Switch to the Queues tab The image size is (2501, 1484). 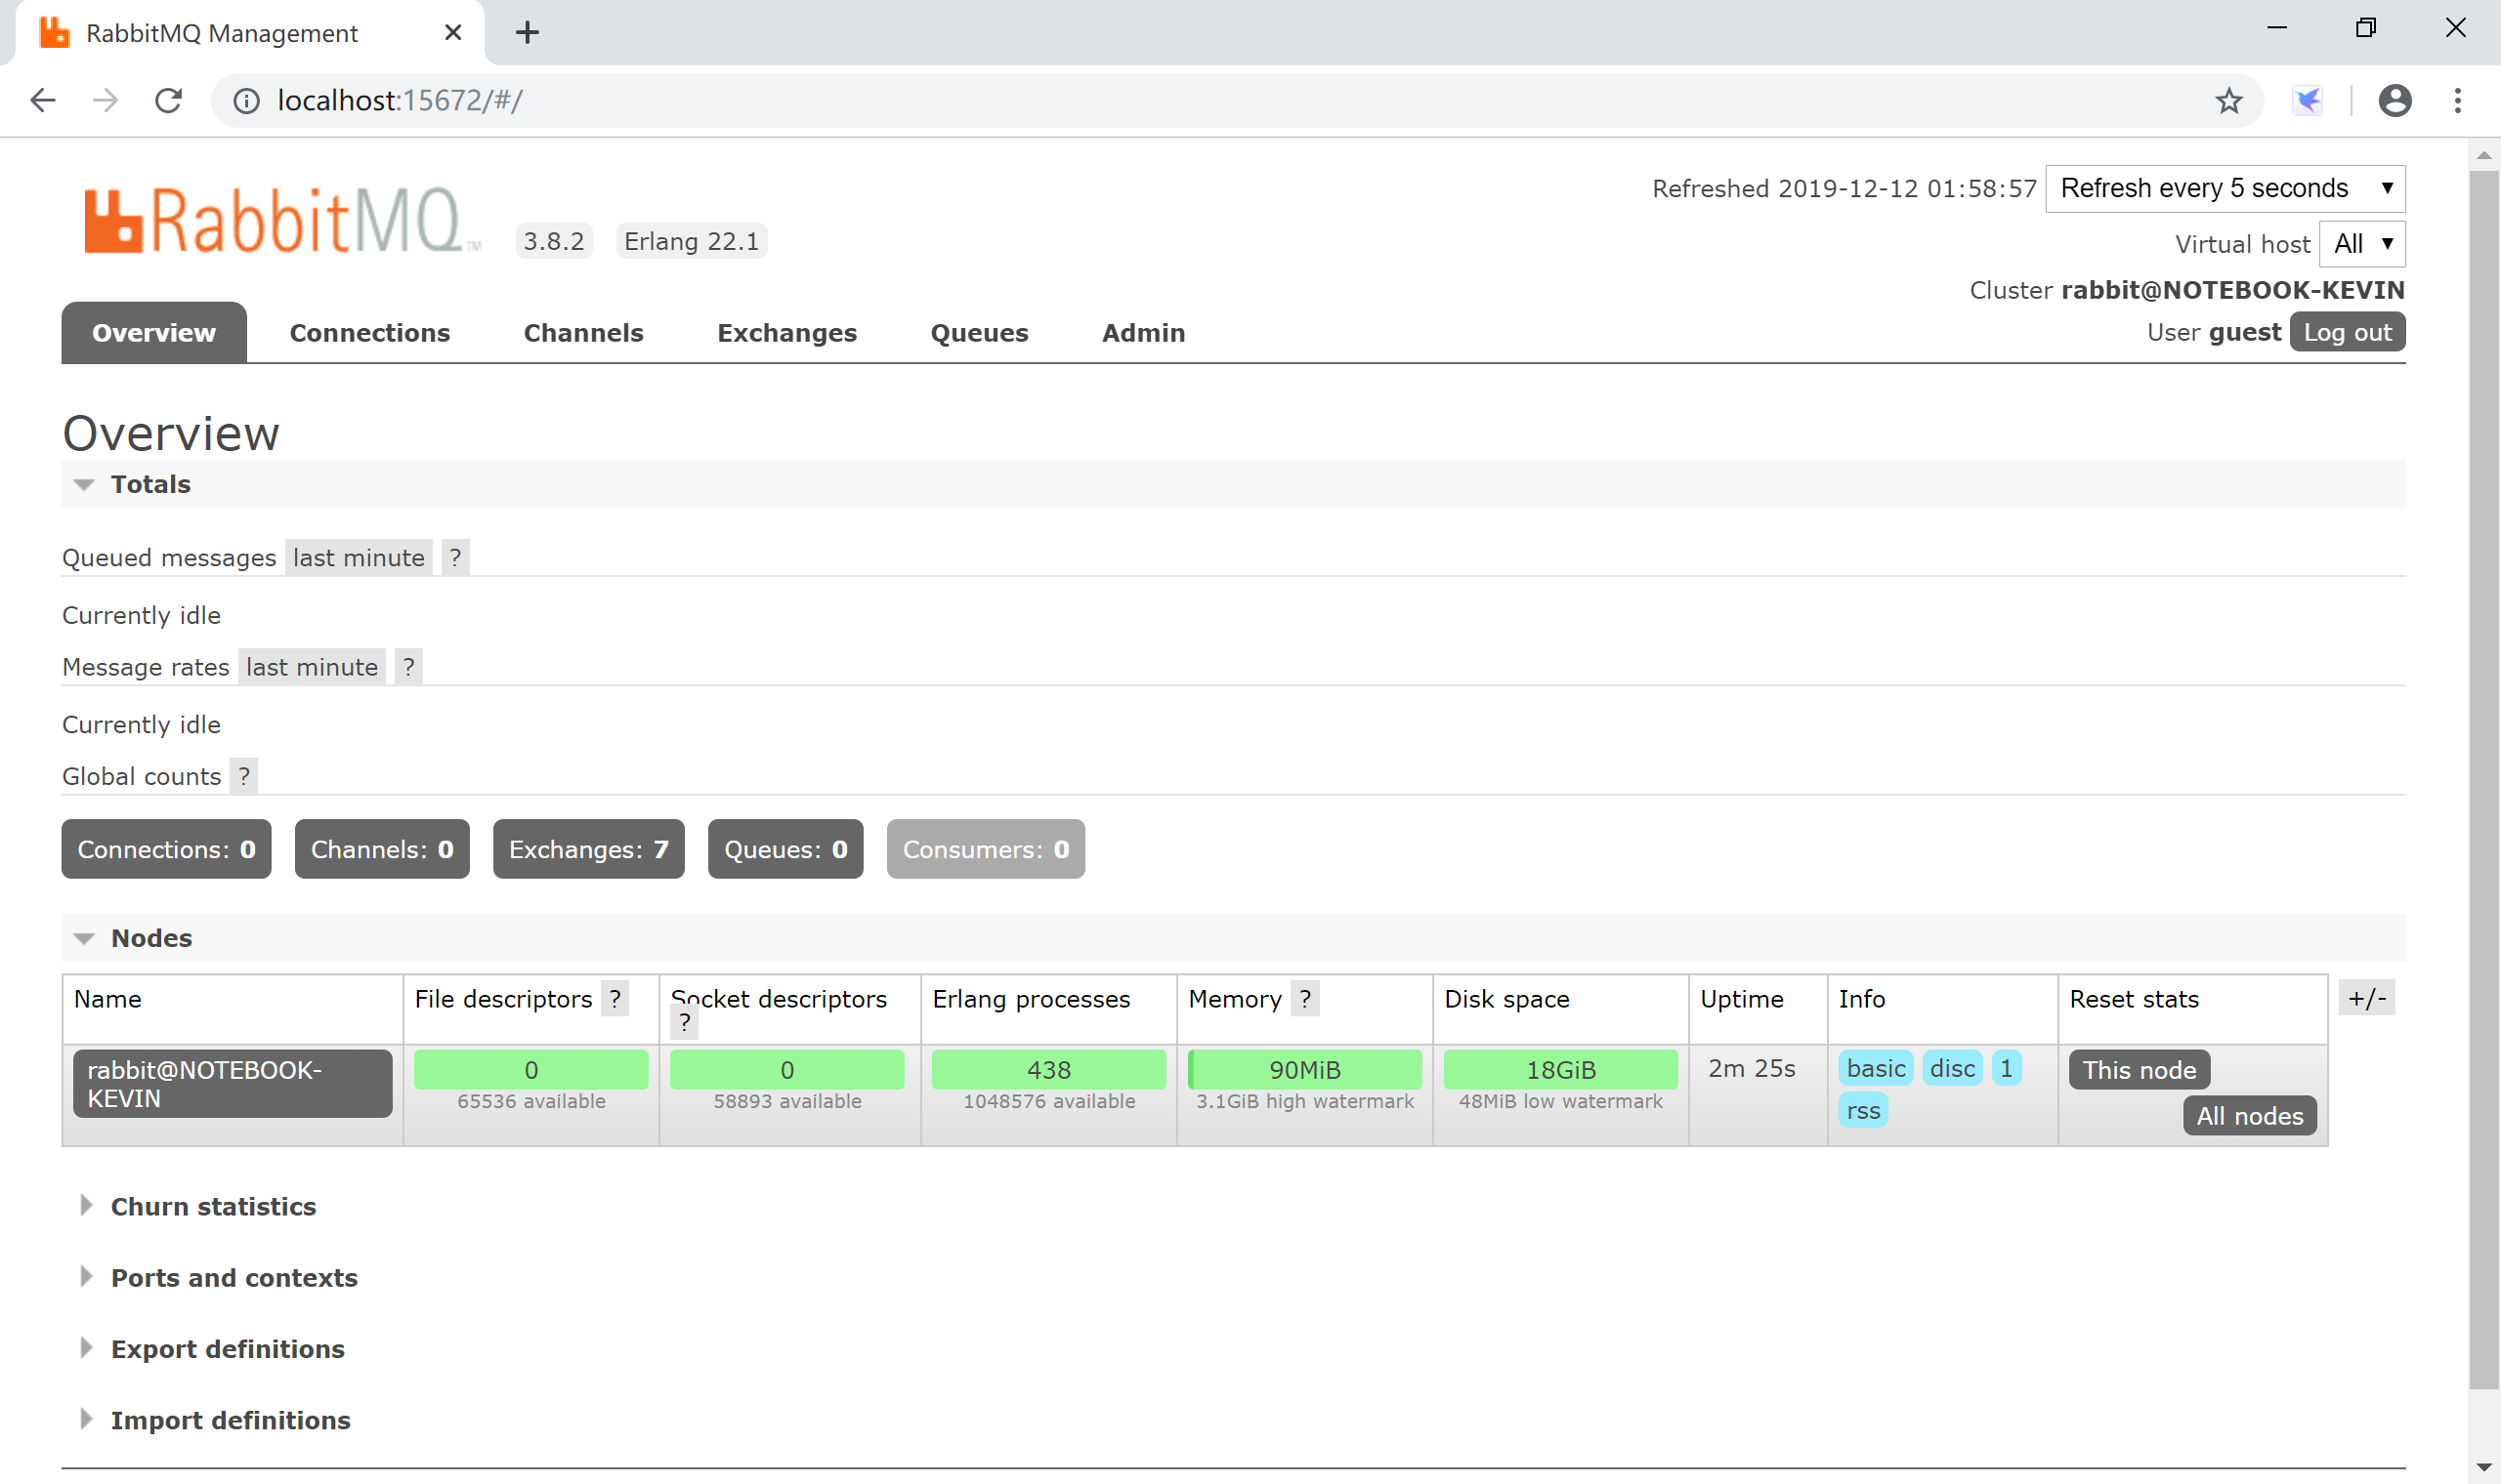tap(978, 332)
